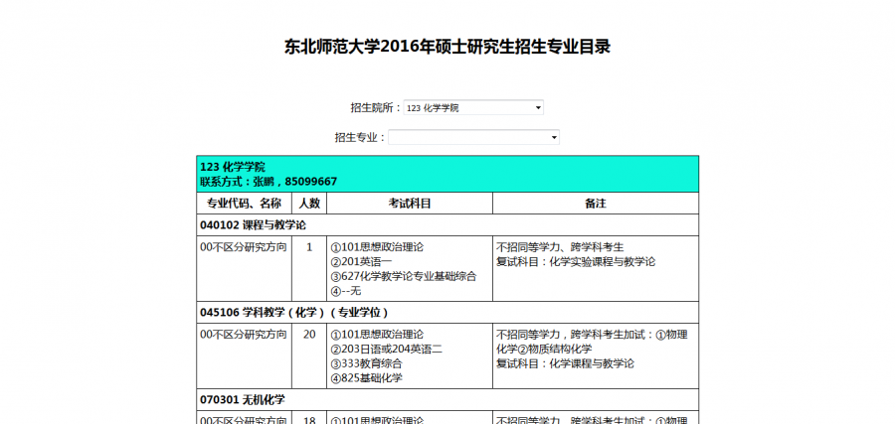Click the contact line 联系方式：张鹏，85099667
This screenshot has width=895, height=424.
(x=268, y=182)
